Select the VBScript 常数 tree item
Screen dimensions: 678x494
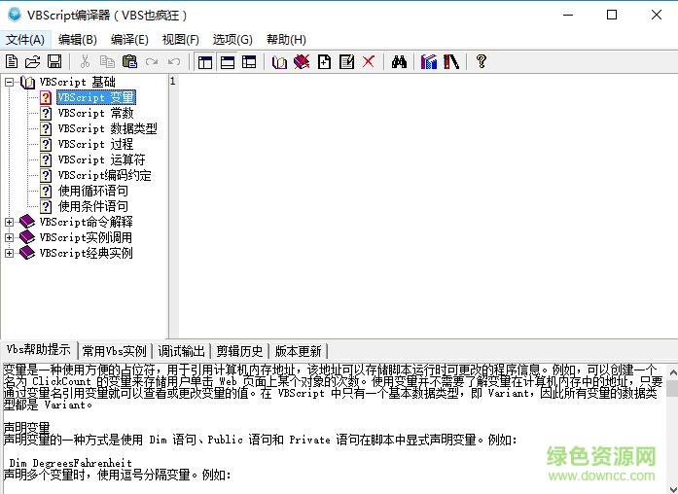(95, 113)
